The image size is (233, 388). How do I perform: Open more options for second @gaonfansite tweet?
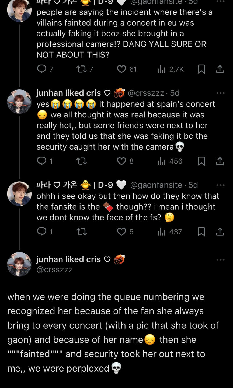pyautogui.click(x=220, y=185)
